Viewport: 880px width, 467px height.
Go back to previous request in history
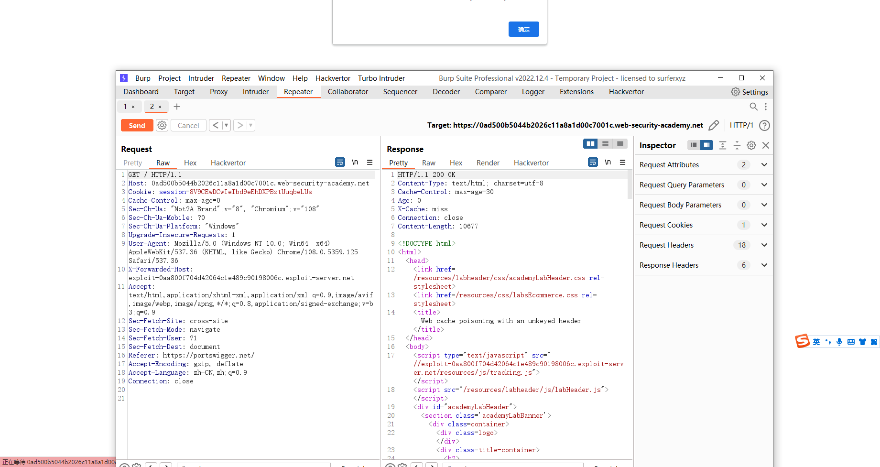(216, 125)
